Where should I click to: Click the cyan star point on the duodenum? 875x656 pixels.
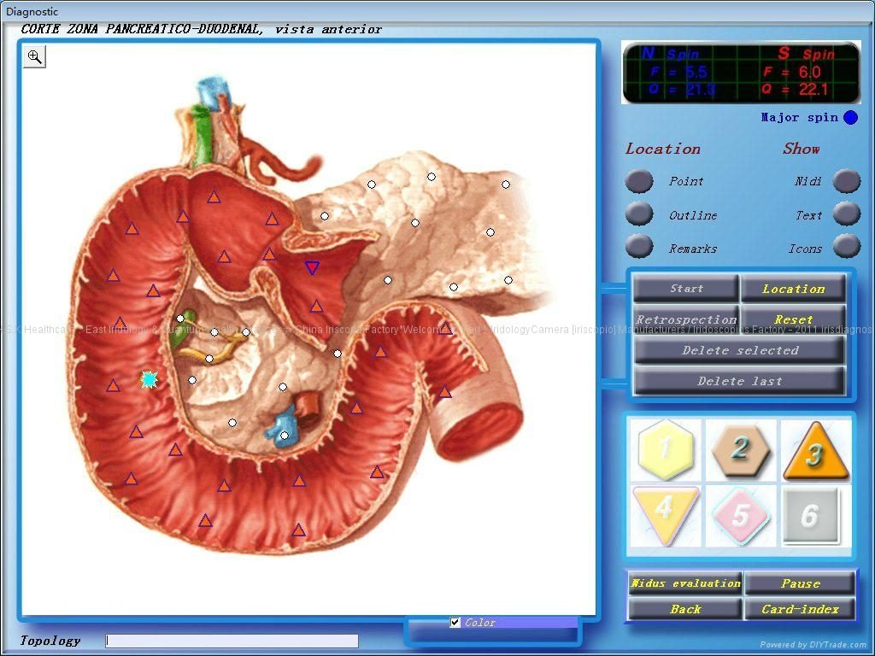pyautogui.click(x=150, y=379)
